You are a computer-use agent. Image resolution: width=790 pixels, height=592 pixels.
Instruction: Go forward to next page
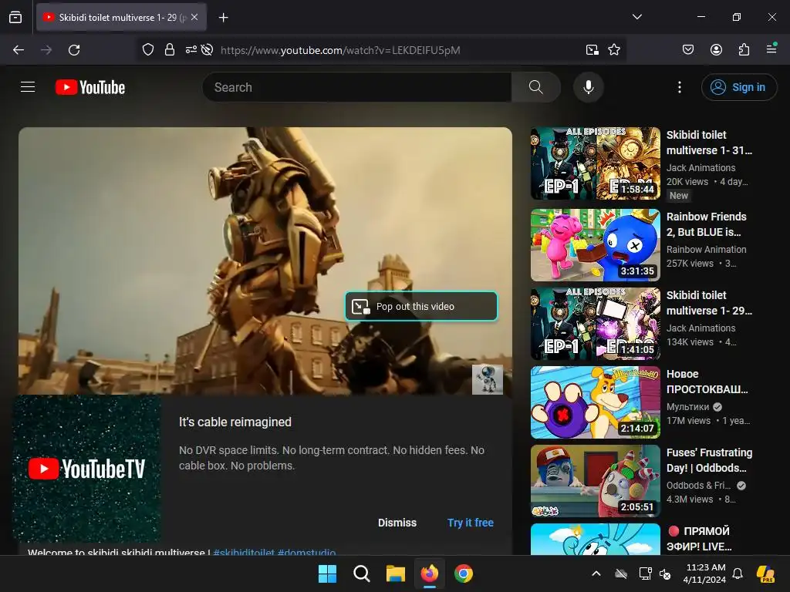pyautogui.click(x=46, y=50)
